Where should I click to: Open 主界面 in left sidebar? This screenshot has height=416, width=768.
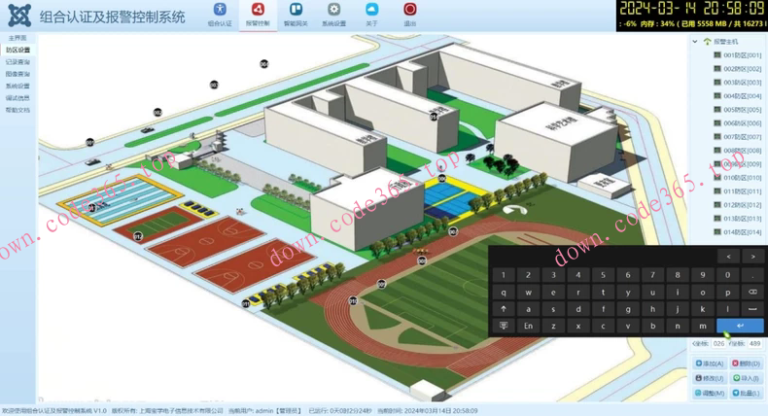point(17,38)
